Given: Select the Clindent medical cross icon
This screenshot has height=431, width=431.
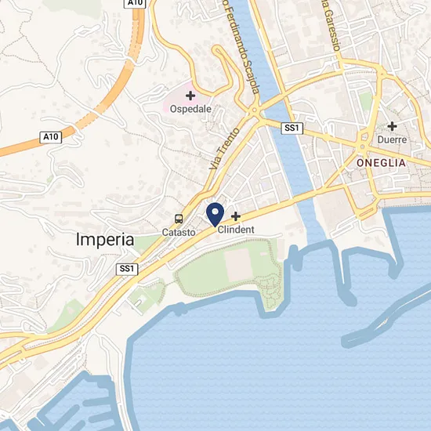Looking at the screenshot, I should pos(236,216).
